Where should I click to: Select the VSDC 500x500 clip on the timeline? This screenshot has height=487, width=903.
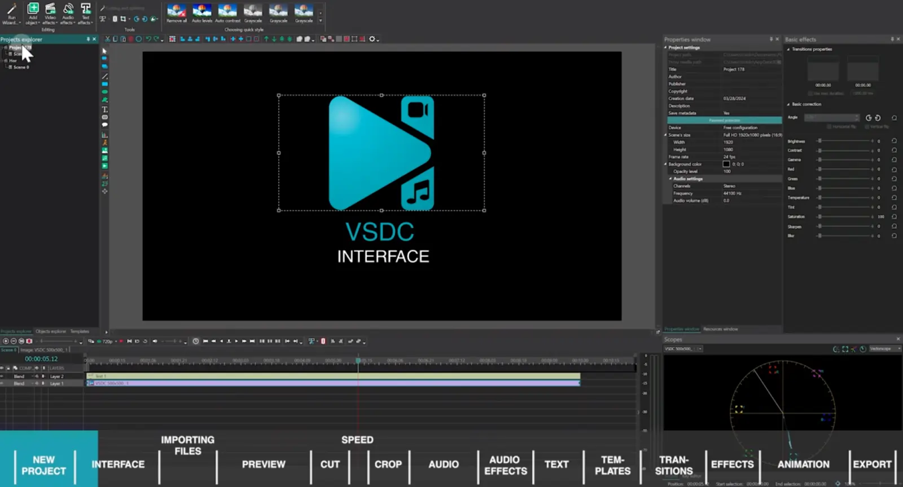coord(333,383)
